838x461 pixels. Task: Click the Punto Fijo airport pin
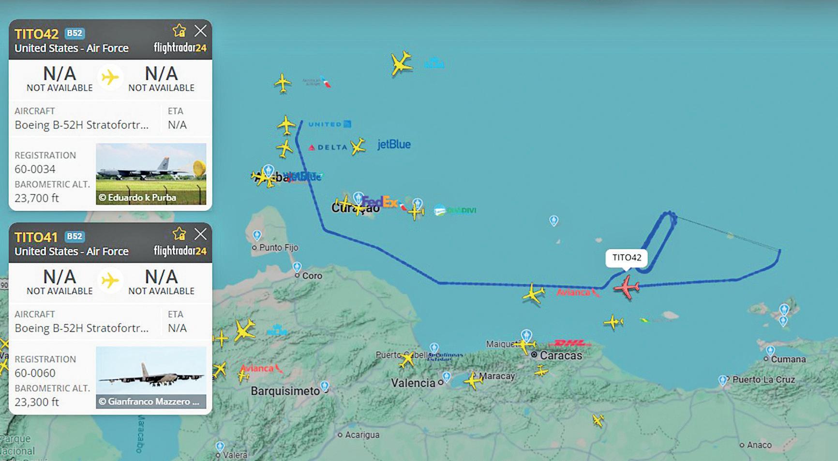click(x=257, y=235)
